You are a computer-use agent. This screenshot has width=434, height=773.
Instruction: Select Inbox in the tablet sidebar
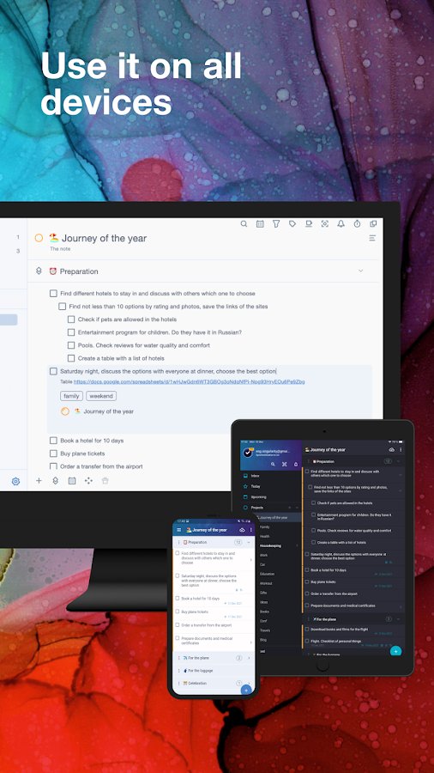coord(255,476)
